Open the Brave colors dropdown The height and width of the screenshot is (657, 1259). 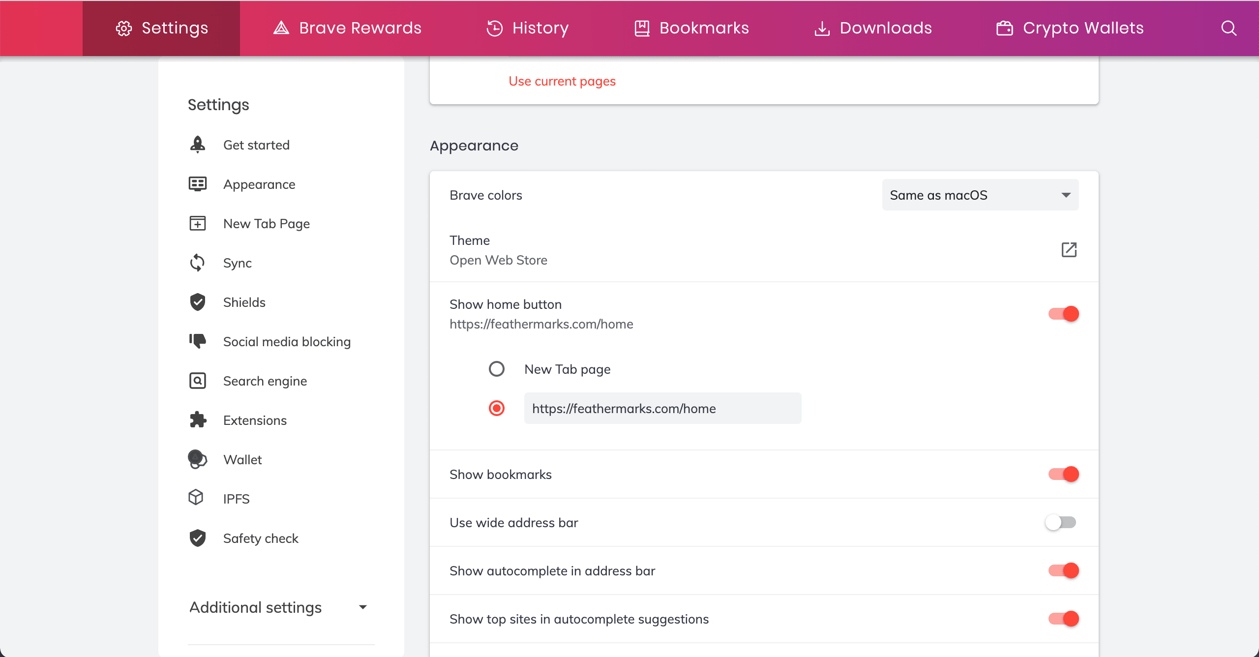(x=980, y=195)
